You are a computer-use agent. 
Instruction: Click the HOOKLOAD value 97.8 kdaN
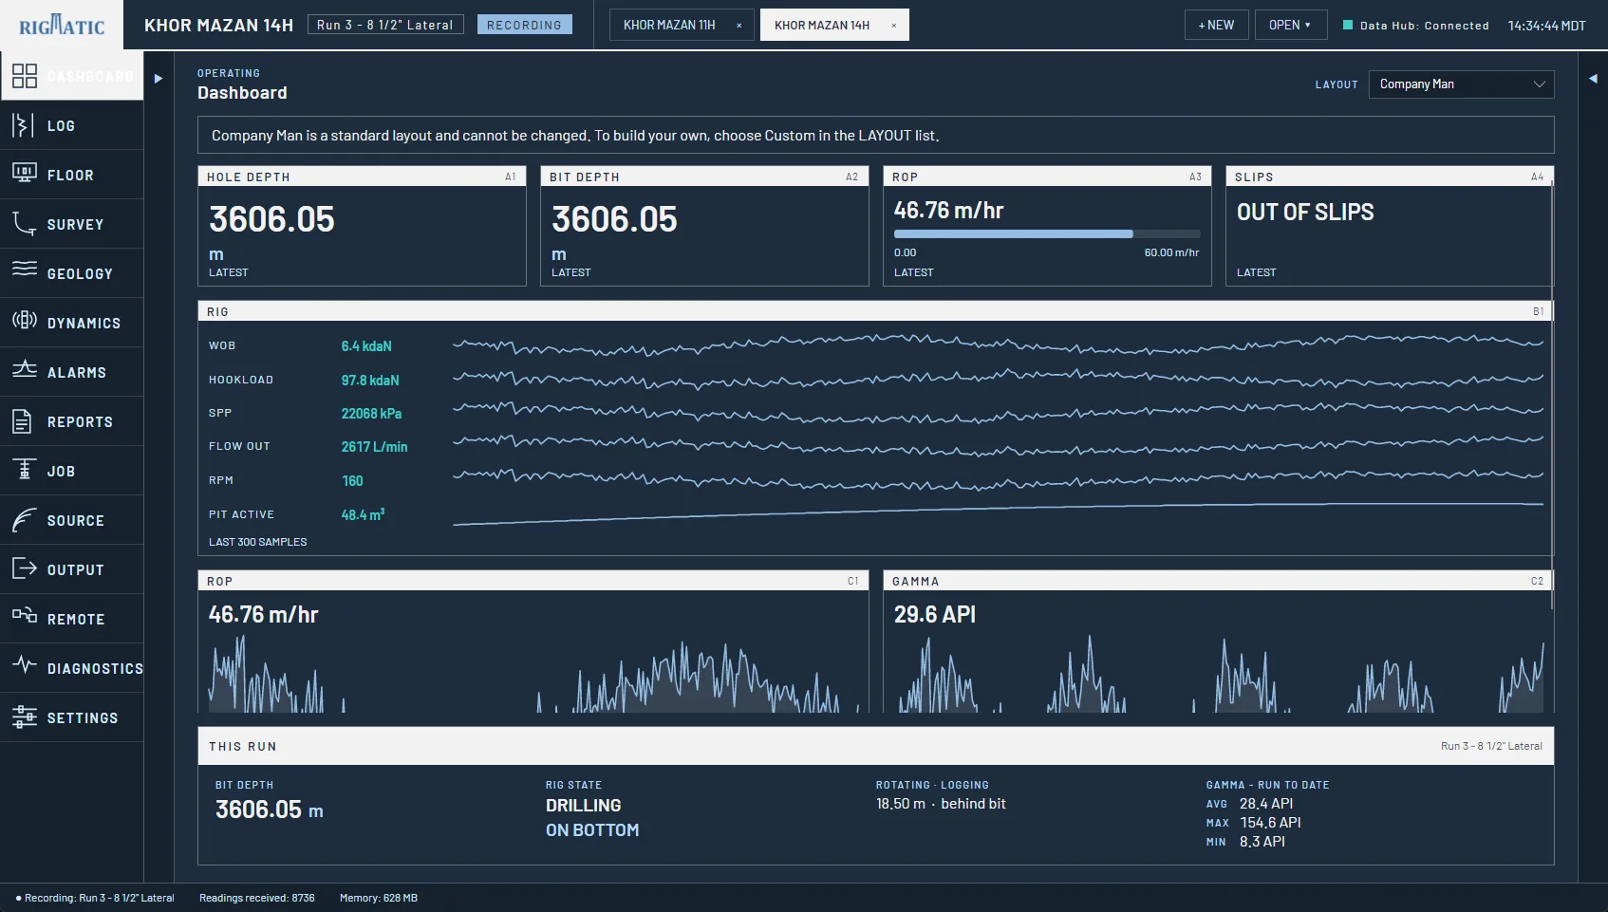[x=370, y=381]
